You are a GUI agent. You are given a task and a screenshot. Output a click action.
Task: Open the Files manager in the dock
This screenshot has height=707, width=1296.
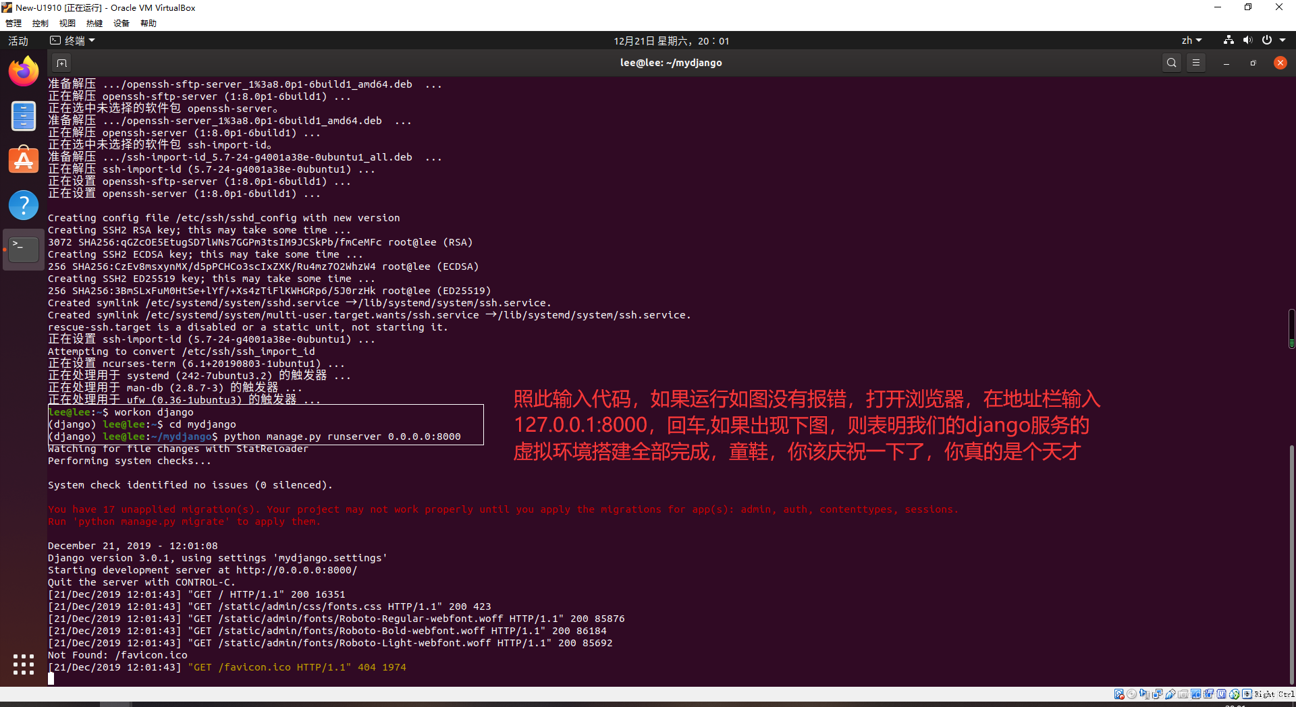24,116
